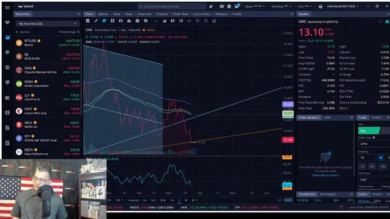Toggle the Auto scale button

click(288, 200)
